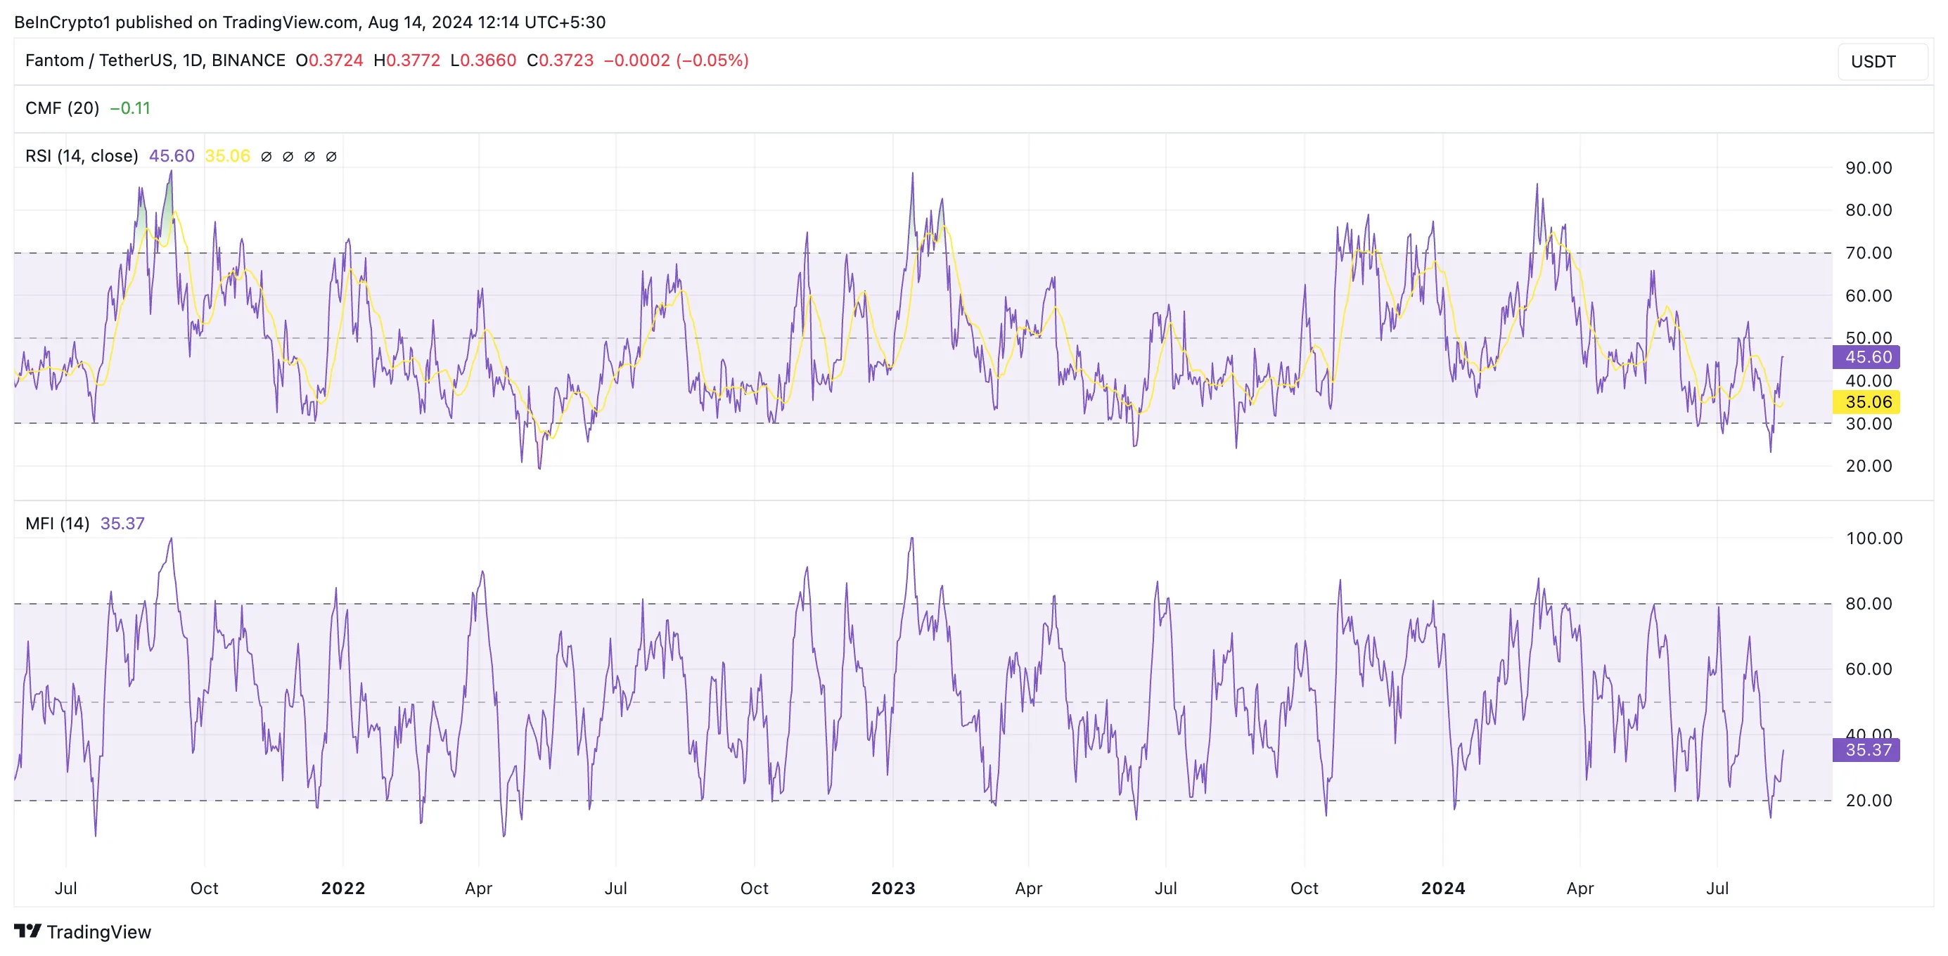
Task: Click the yellow 35.06 RSI axis tag
Action: tap(1866, 401)
